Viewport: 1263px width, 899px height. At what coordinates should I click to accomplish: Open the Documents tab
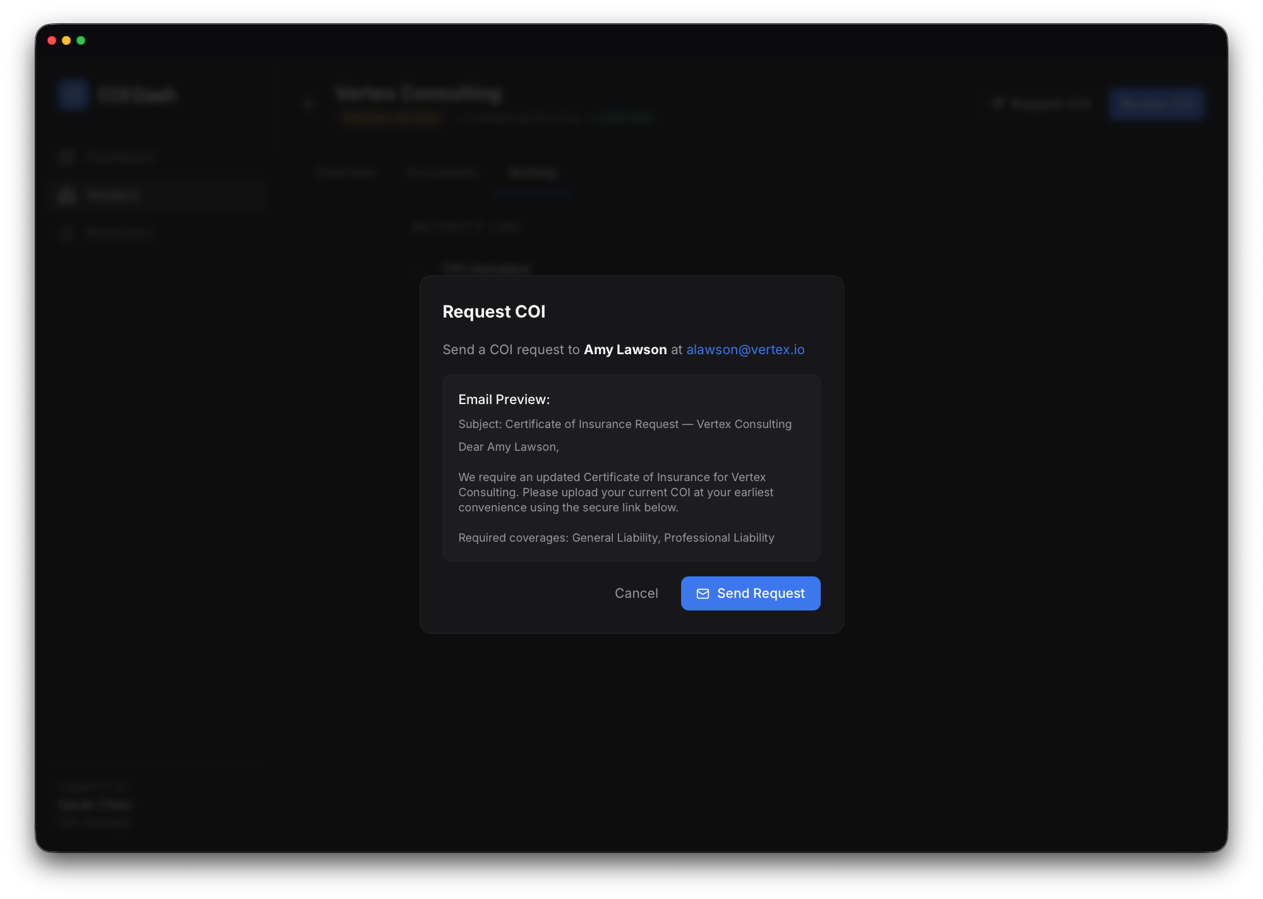442,172
